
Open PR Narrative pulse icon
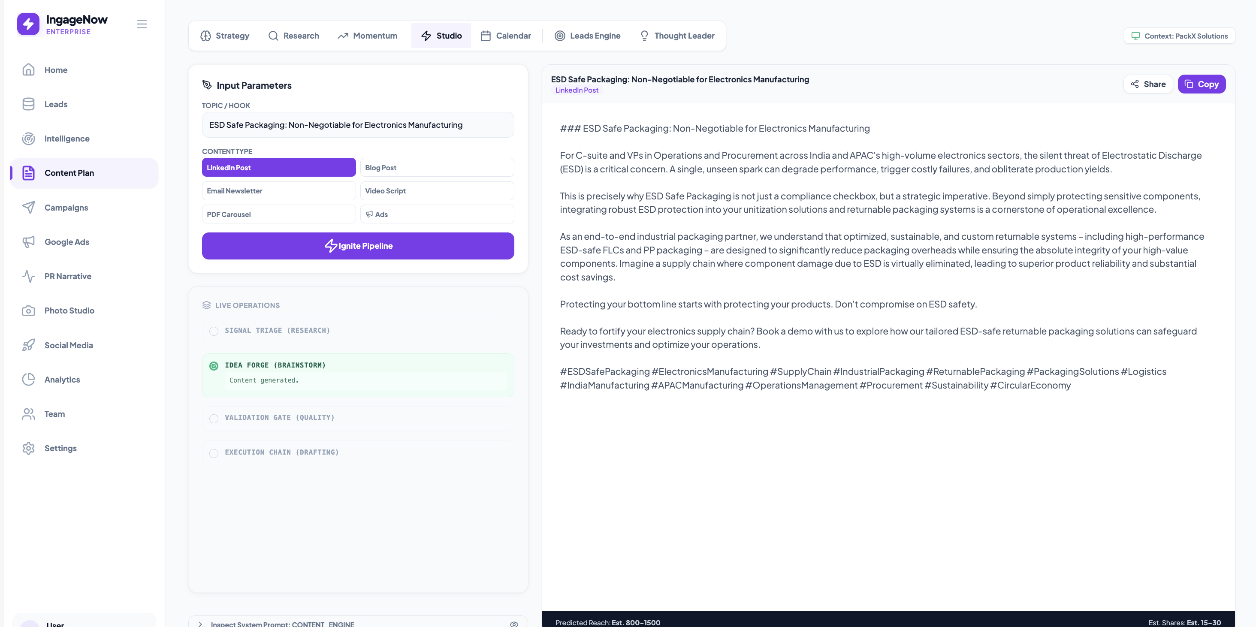pyautogui.click(x=28, y=277)
